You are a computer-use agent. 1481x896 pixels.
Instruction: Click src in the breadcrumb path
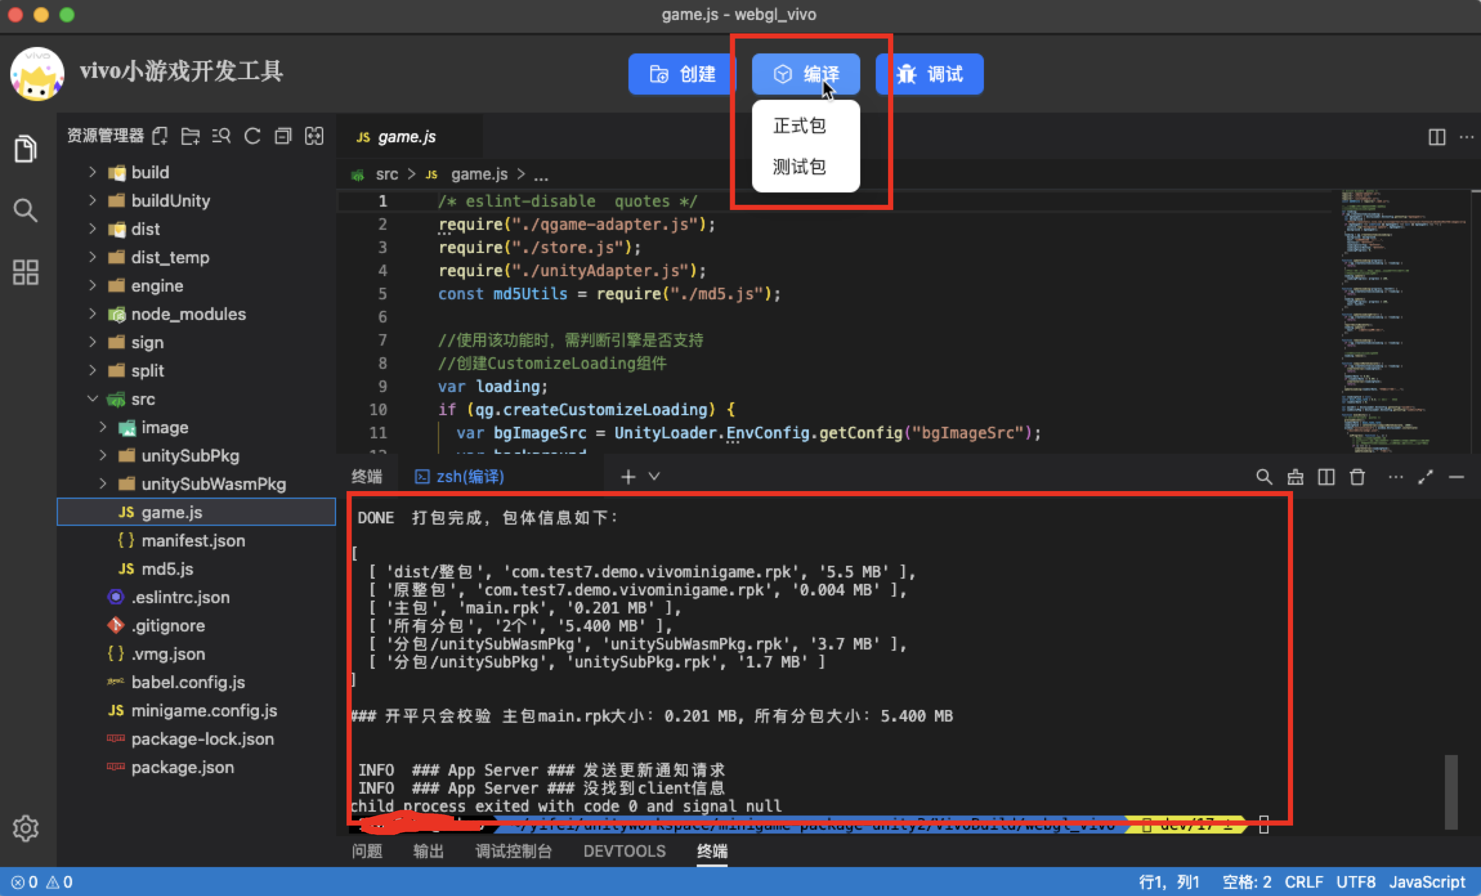pos(386,174)
